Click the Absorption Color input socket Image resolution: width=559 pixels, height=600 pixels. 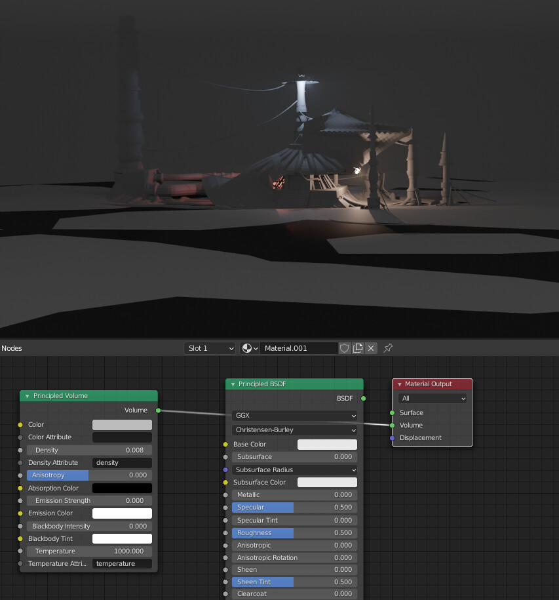pyautogui.click(x=20, y=489)
